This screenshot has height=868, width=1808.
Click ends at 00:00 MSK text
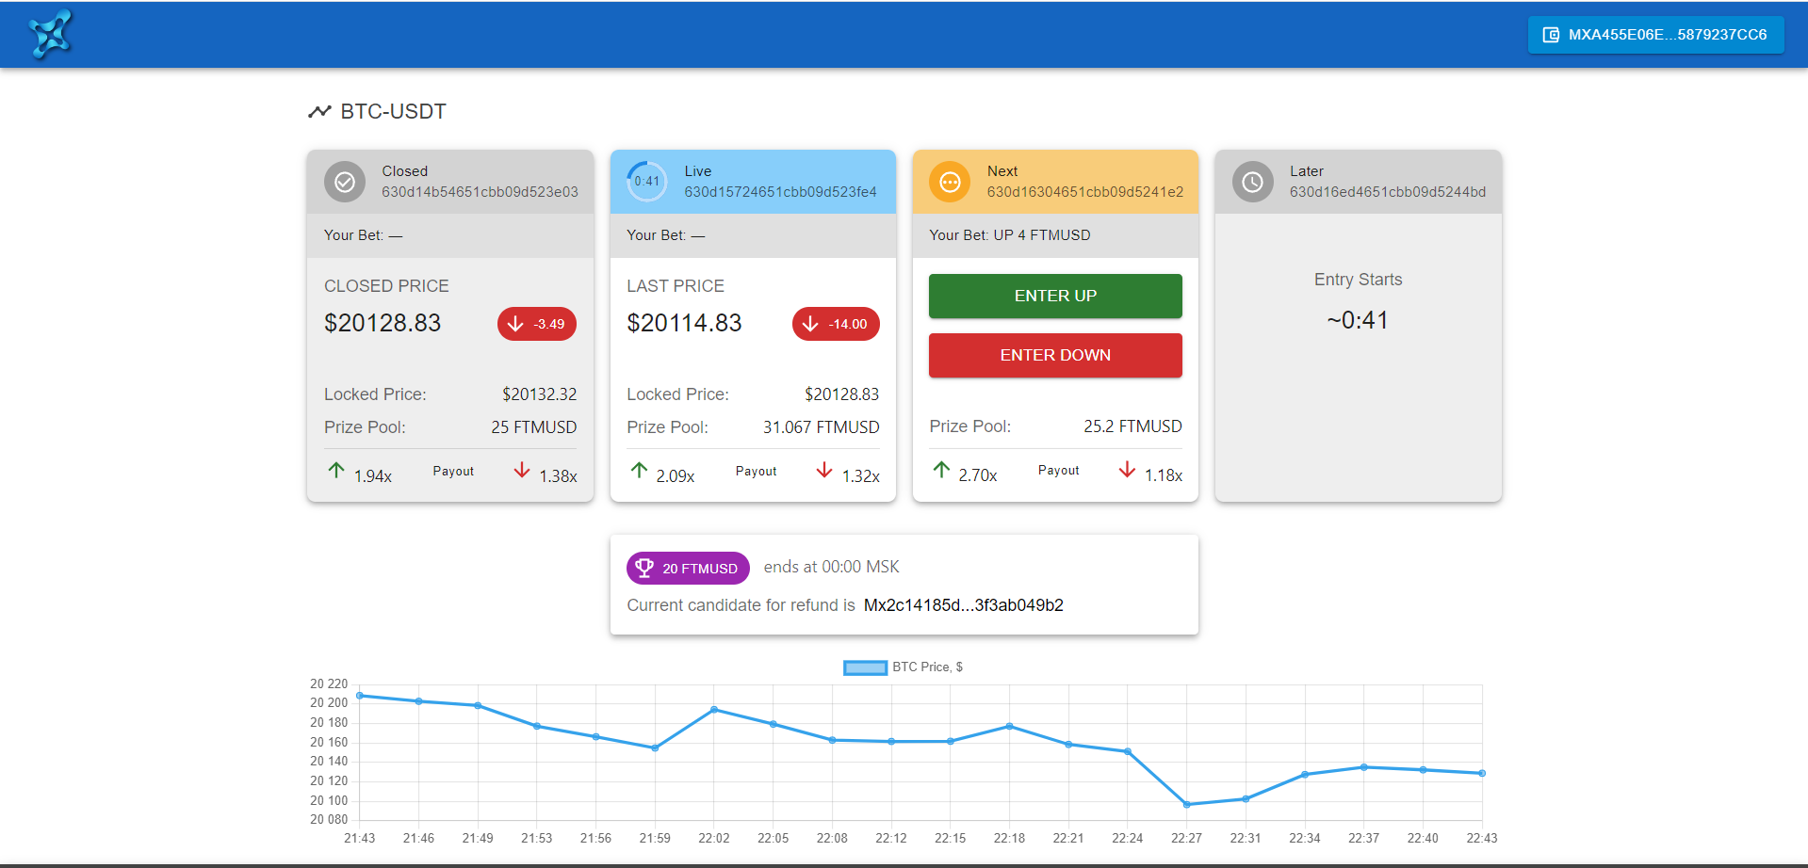tap(831, 567)
